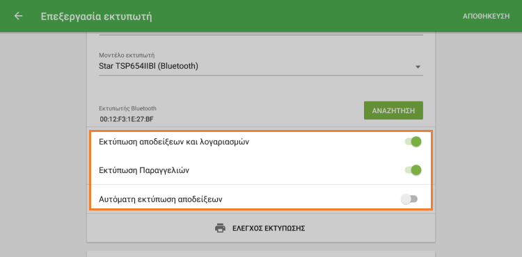522x257 pixels.
Task: Open the Μοντέλο εκτυπωτή dropdown arrow
Action: [418, 67]
